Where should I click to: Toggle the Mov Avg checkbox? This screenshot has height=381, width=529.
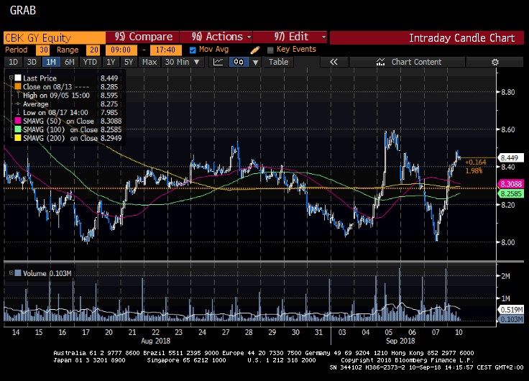(x=193, y=50)
